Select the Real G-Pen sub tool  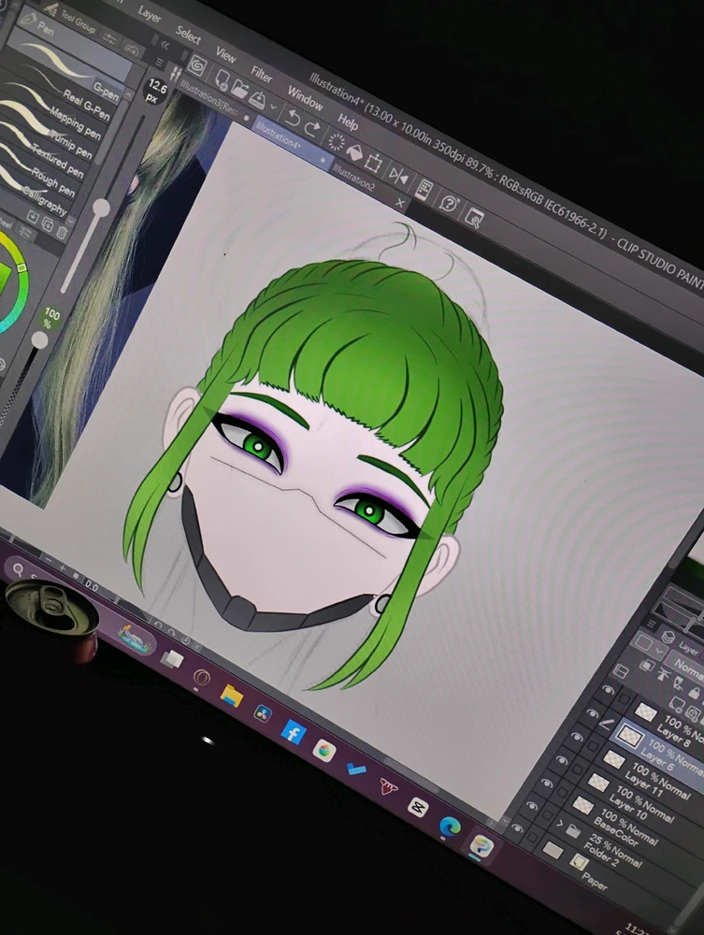(86, 105)
